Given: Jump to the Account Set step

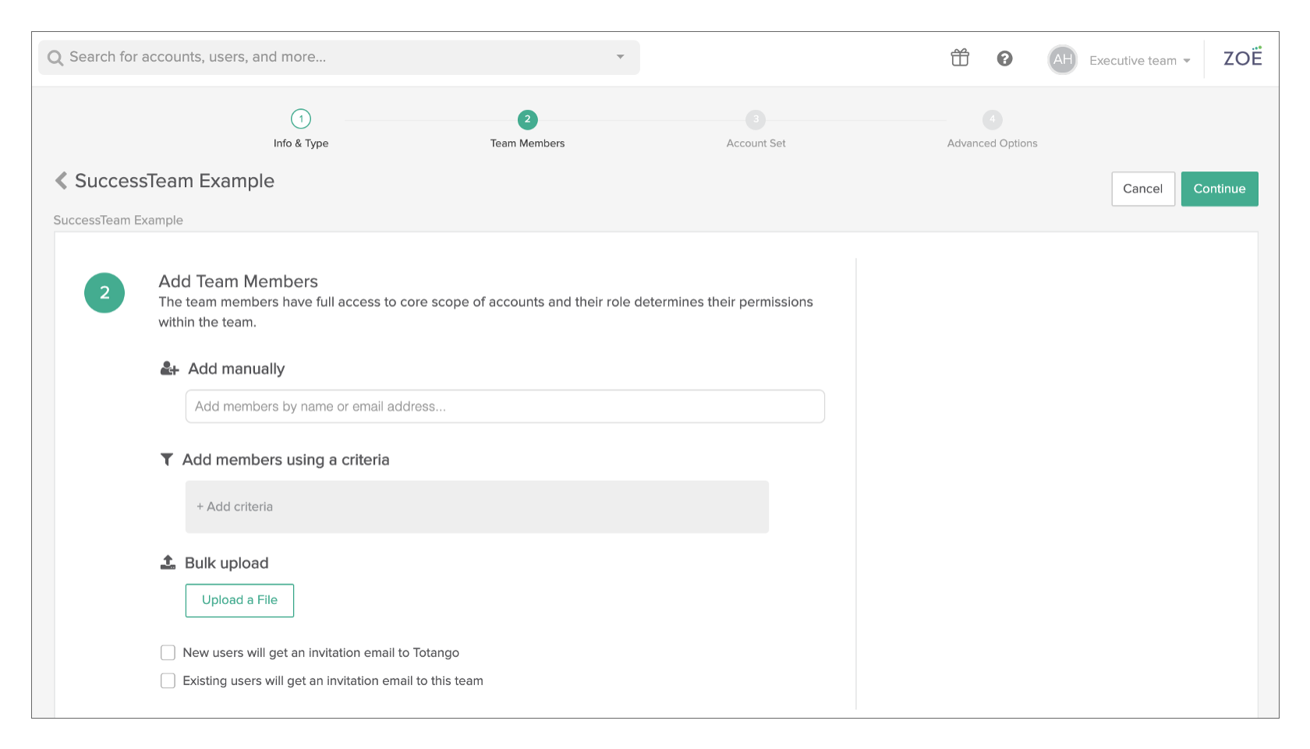Looking at the screenshot, I should [756, 129].
